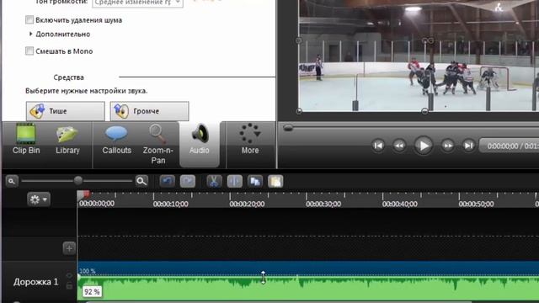Redo the last timeline action
The width and height of the screenshot is (539, 303).
pyautogui.click(x=188, y=181)
